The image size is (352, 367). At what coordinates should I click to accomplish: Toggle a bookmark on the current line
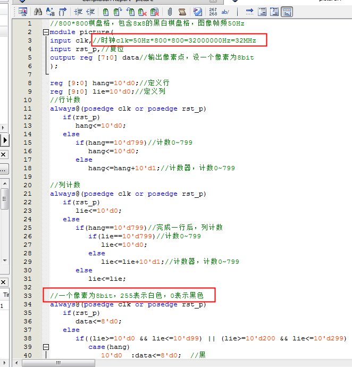(x=106, y=12)
